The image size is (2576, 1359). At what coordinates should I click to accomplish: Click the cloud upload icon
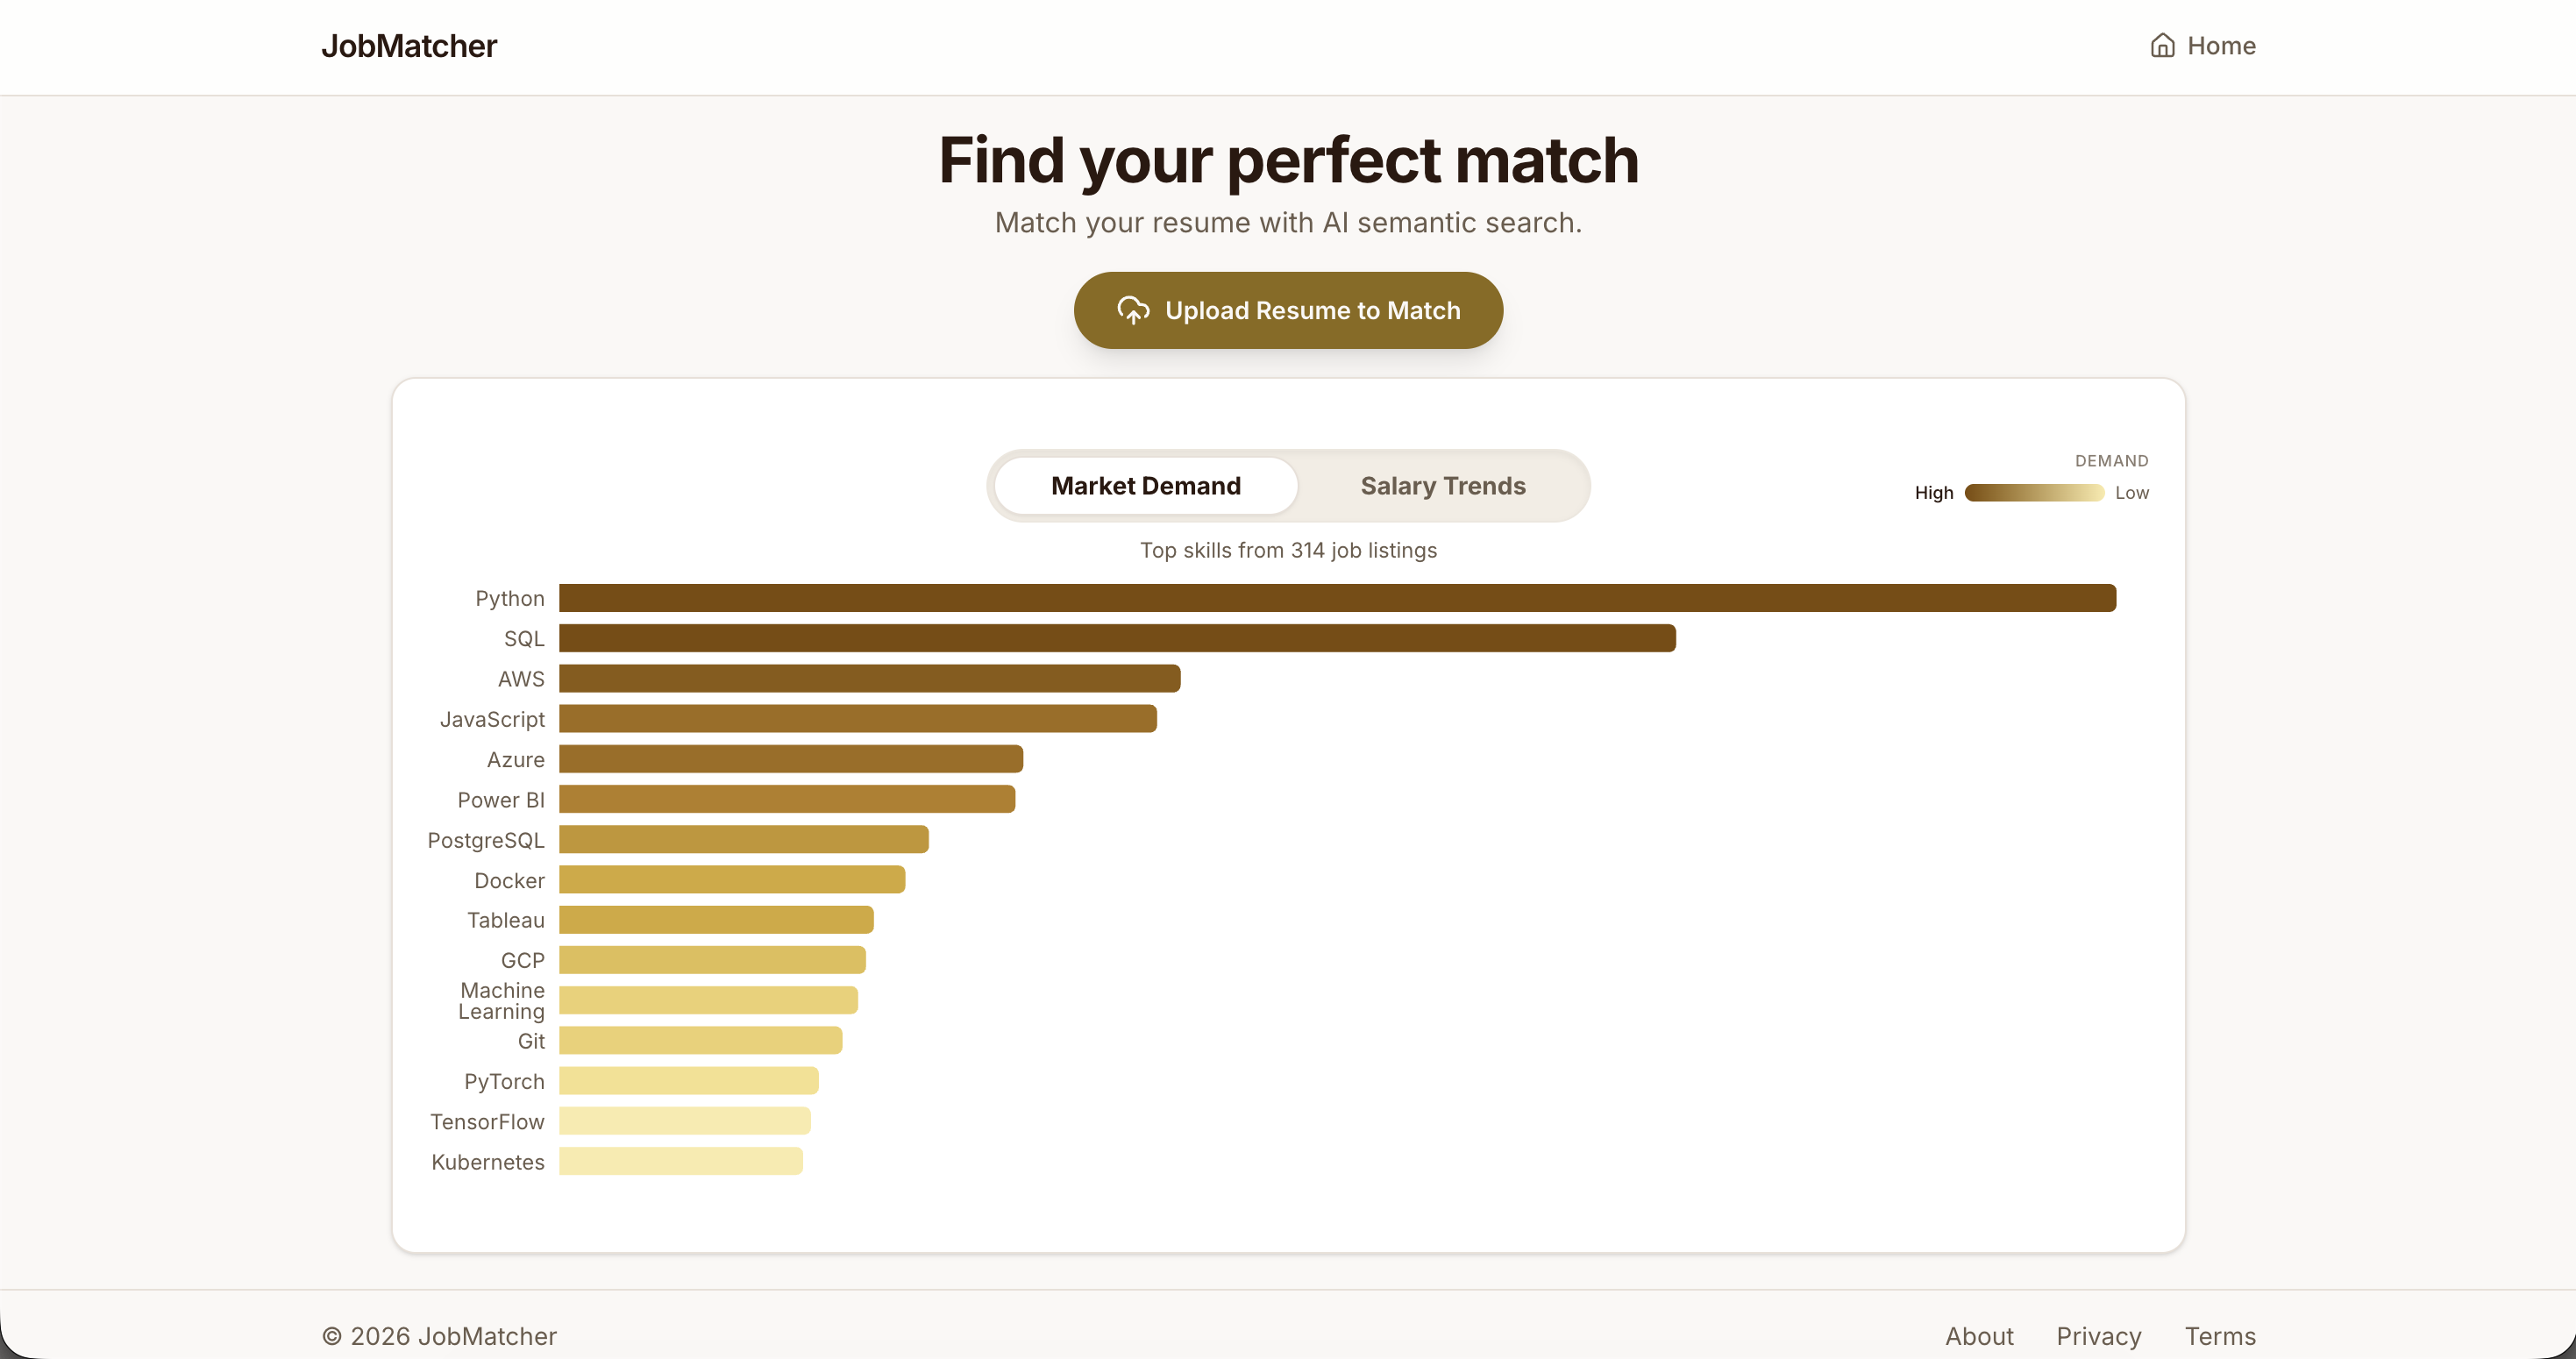click(1132, 311)
